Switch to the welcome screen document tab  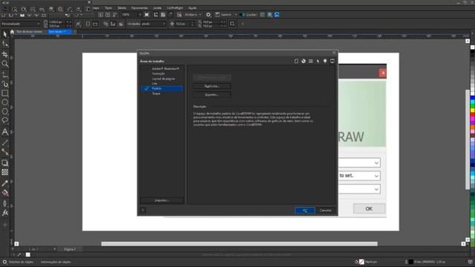[x=29, y=32]
